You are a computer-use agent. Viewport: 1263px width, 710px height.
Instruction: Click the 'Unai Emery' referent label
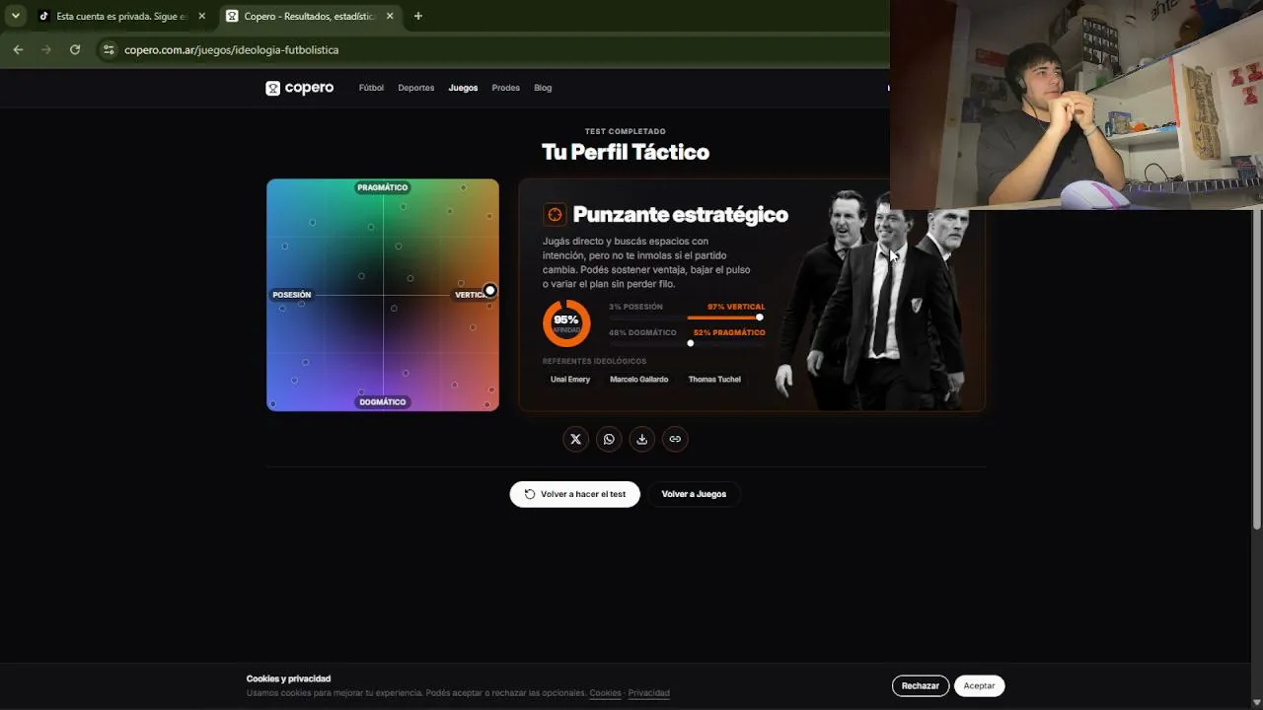[x=570, y=380]
